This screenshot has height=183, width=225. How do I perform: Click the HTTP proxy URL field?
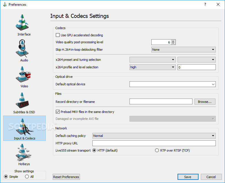coord(154,143)
